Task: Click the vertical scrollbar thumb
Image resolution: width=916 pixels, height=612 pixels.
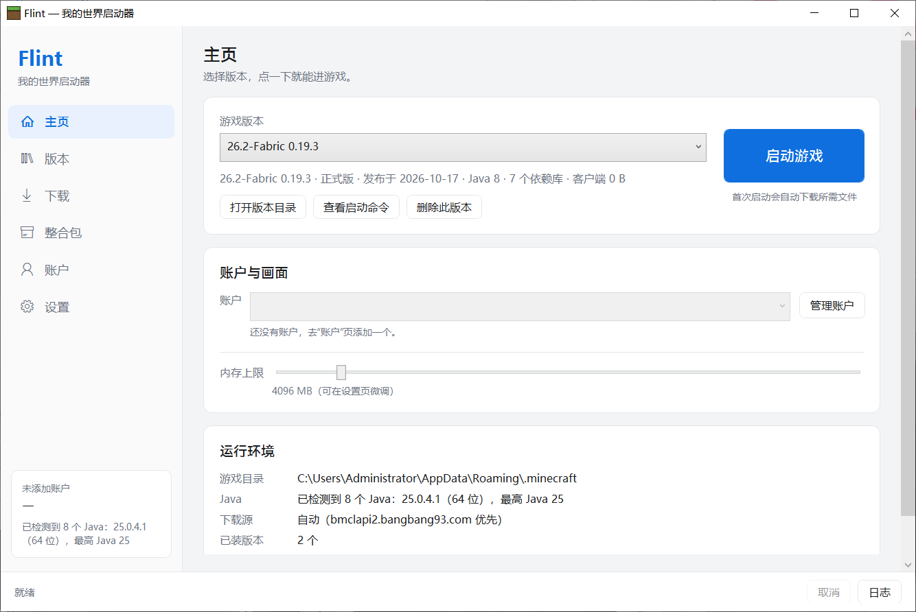Action: (x=908, y=278)
